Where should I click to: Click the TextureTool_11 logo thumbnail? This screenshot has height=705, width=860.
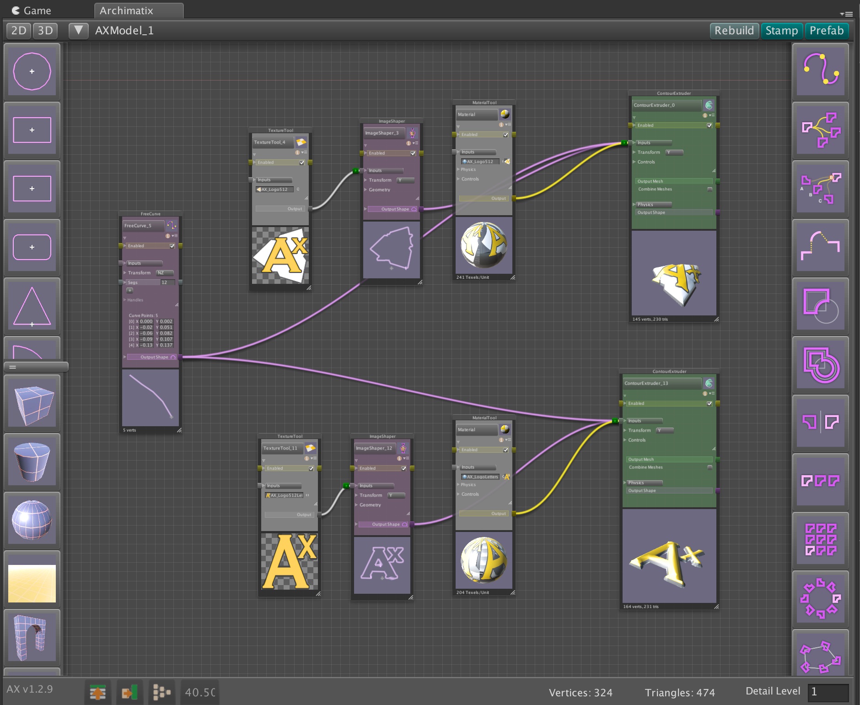click(289, 561)
